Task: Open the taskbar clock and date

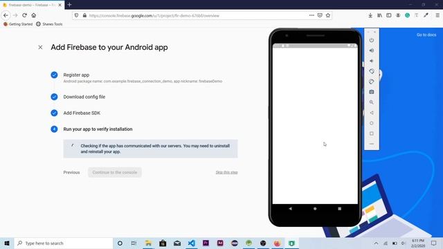Action: (x=418, y=243)
